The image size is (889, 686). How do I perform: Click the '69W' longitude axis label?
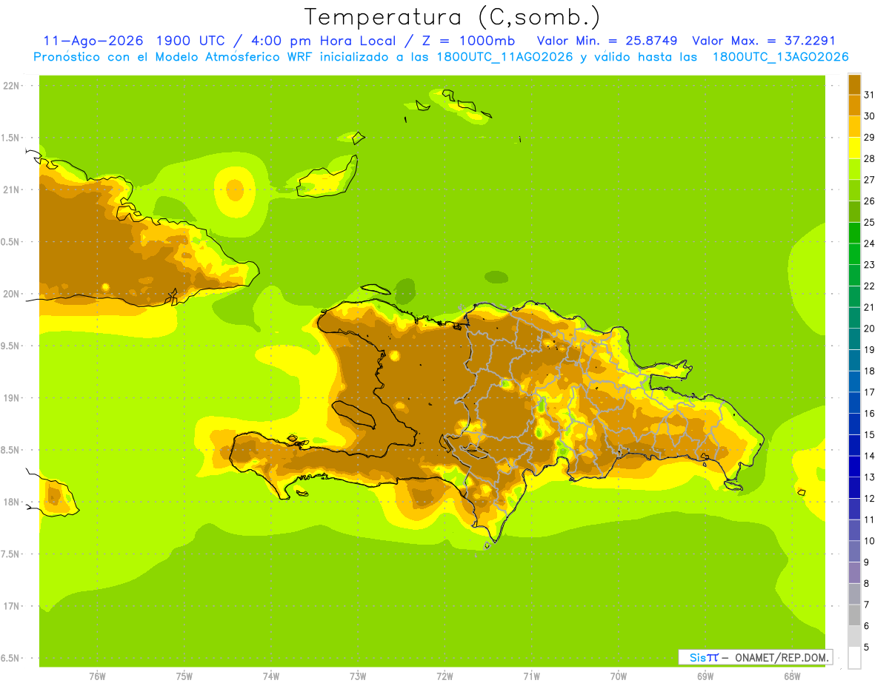tap(705, 676)
